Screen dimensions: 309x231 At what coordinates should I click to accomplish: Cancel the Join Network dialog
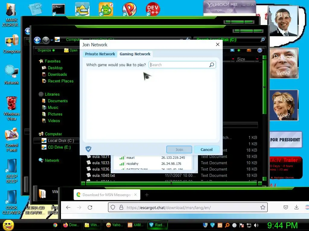point(206,149)
